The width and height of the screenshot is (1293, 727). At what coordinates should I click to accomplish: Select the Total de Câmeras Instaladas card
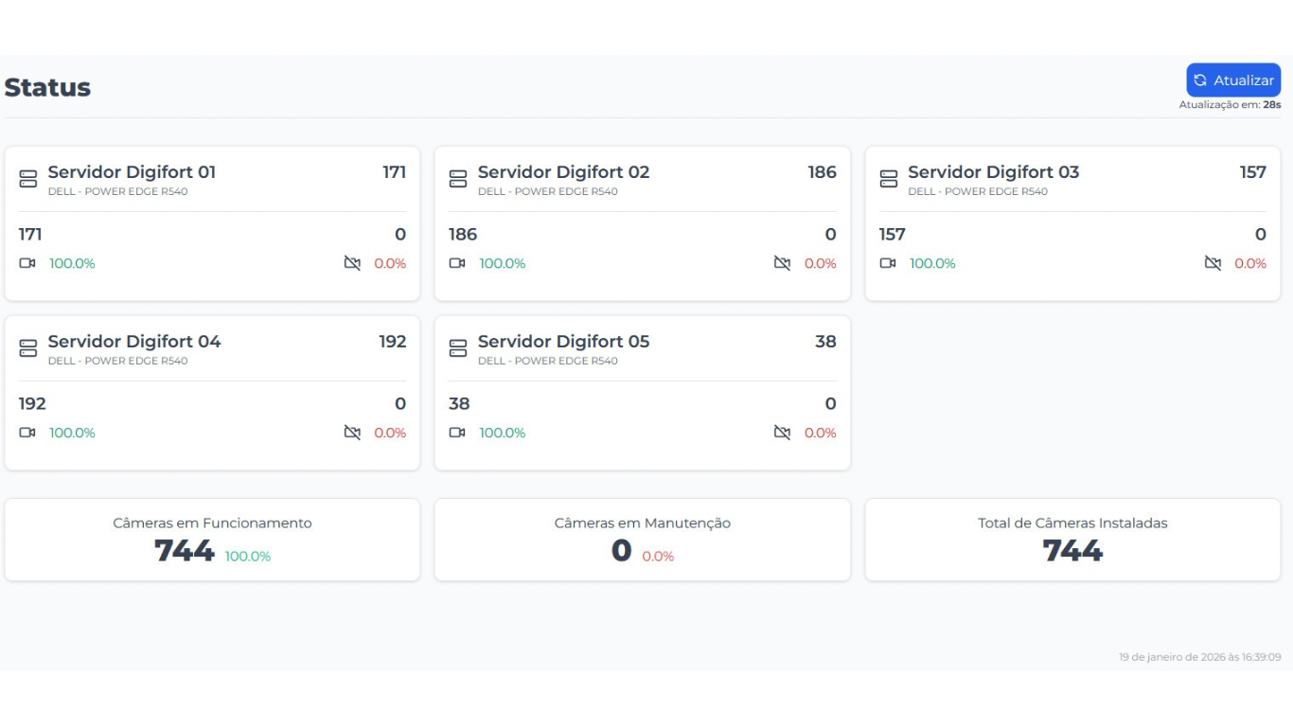tap(1072, 540)
